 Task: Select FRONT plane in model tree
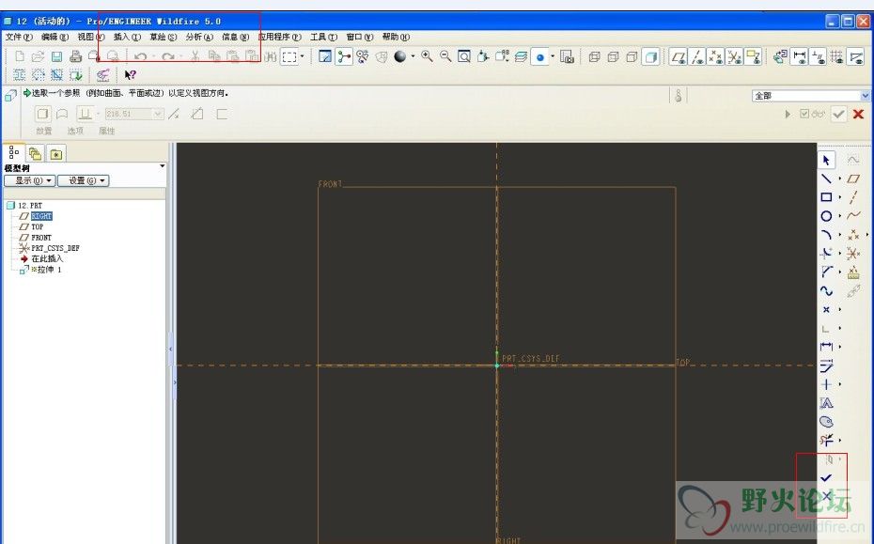(41, 238)
